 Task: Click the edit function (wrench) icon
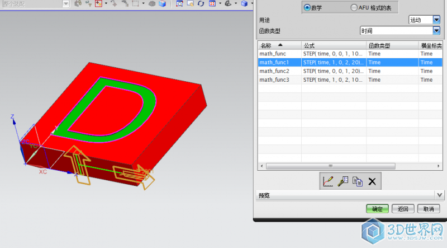[343, 181]
